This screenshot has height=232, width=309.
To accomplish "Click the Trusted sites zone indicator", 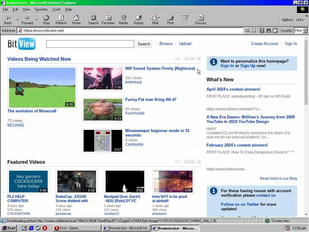I will (x=278, y=221).
